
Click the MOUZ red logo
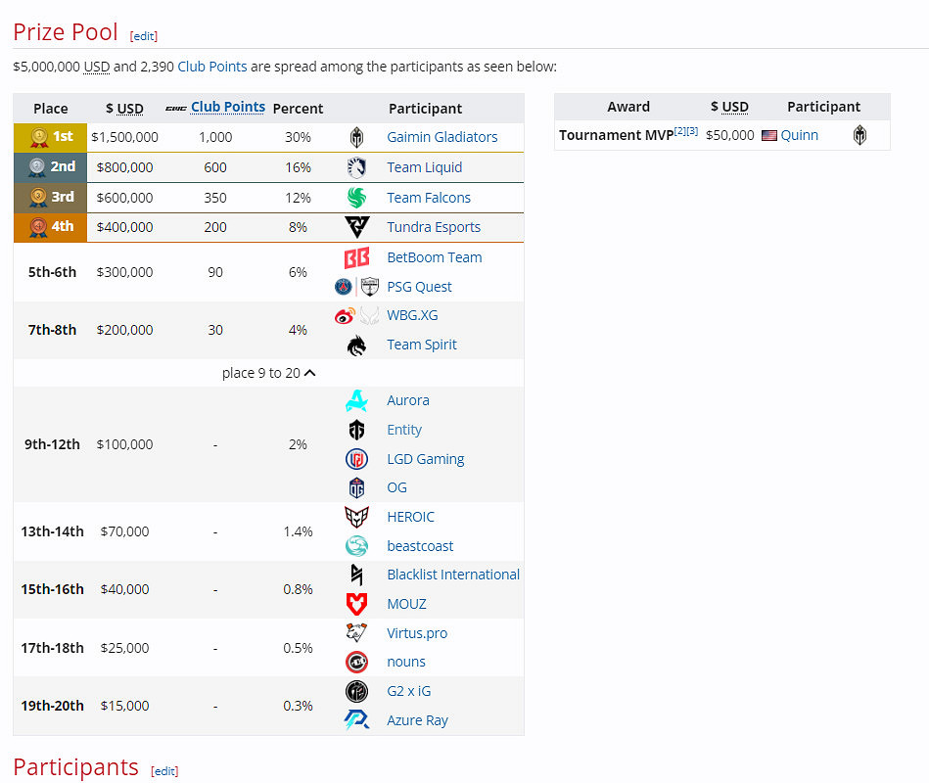[356, 603]
